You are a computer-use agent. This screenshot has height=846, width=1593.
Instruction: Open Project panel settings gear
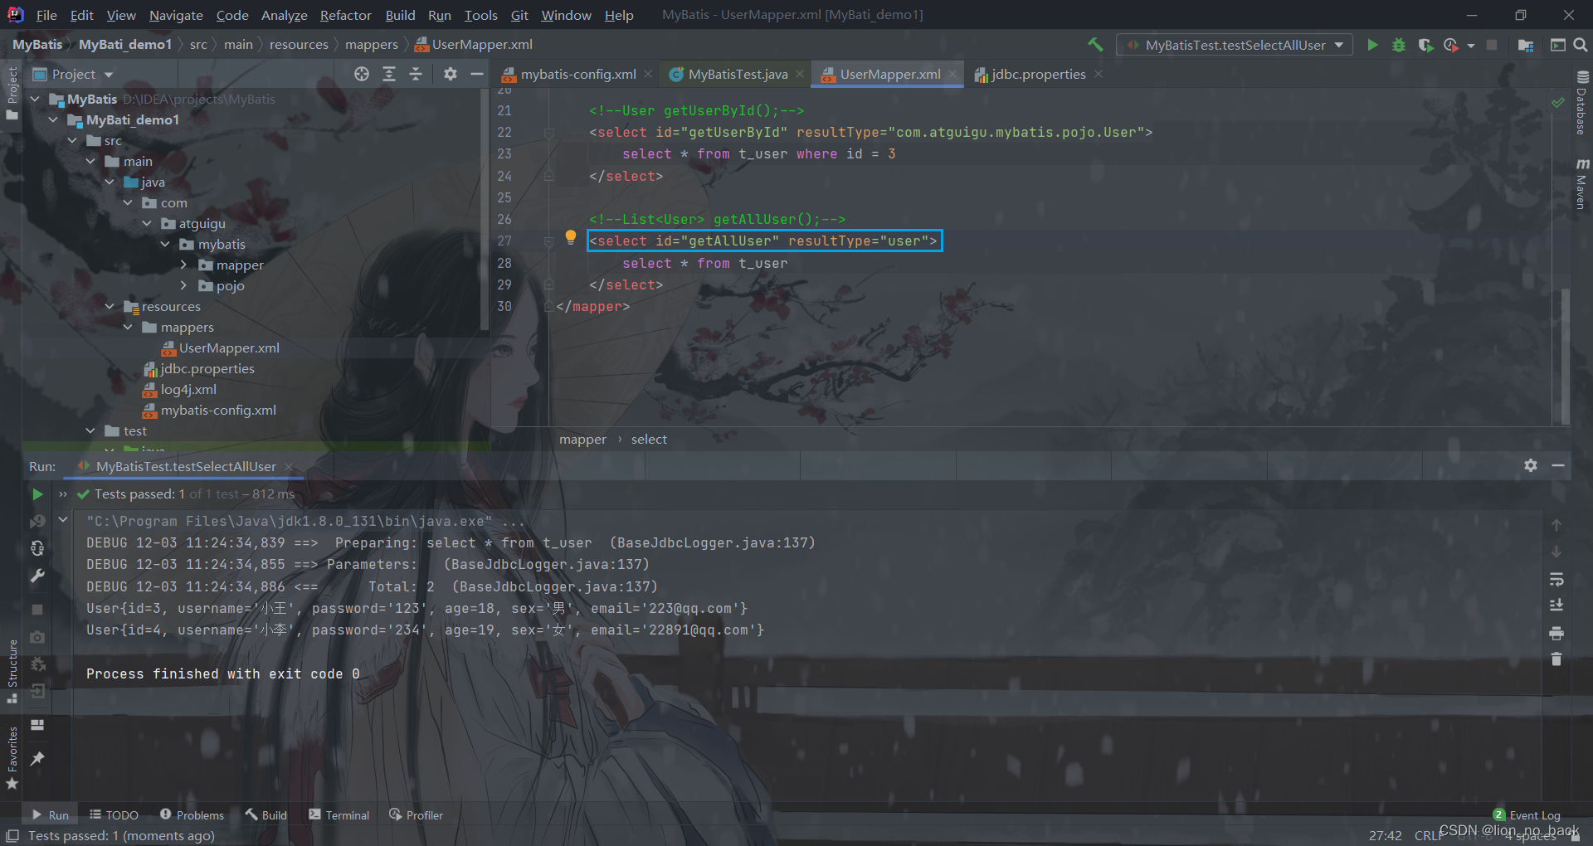pyautogui.click(x=450, y=74)
